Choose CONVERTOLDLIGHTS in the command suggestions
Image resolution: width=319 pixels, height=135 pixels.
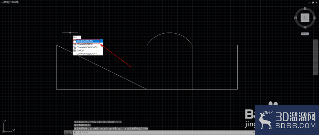(x=88, y=54)
